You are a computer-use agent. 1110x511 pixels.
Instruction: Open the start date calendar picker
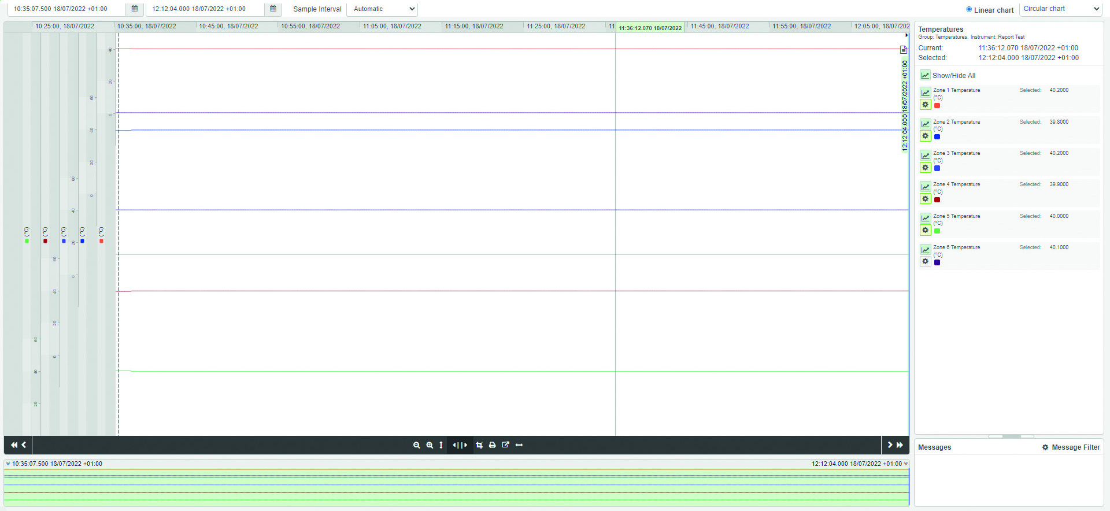tap(135, 9)
